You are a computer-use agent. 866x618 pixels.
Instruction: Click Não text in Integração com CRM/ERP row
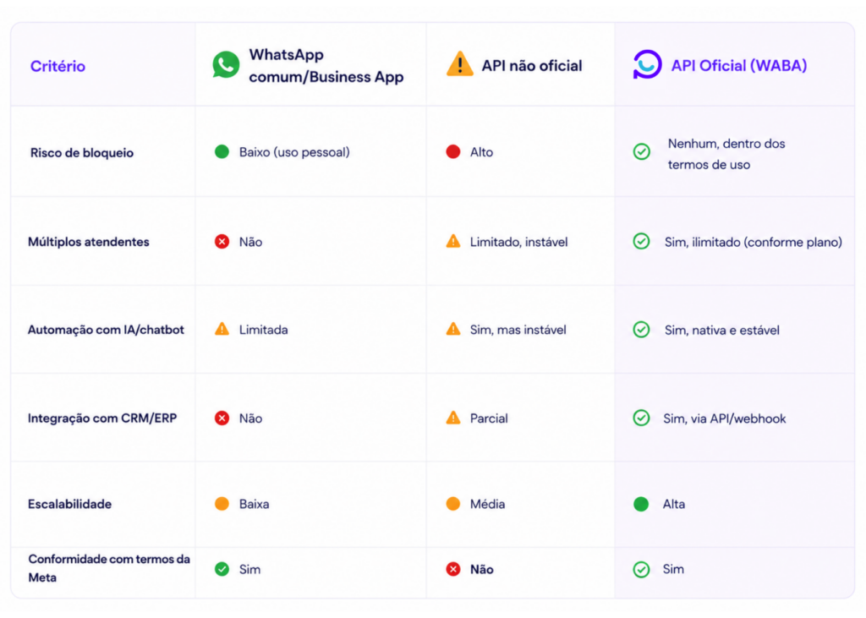pos(250,418)
